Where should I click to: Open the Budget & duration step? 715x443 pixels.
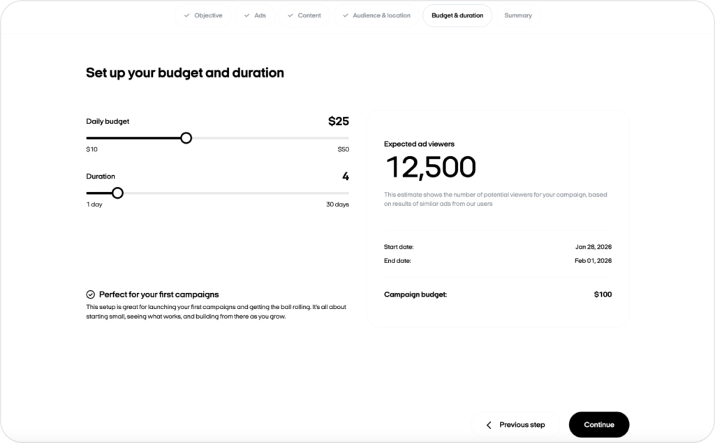tap(457, 15)
